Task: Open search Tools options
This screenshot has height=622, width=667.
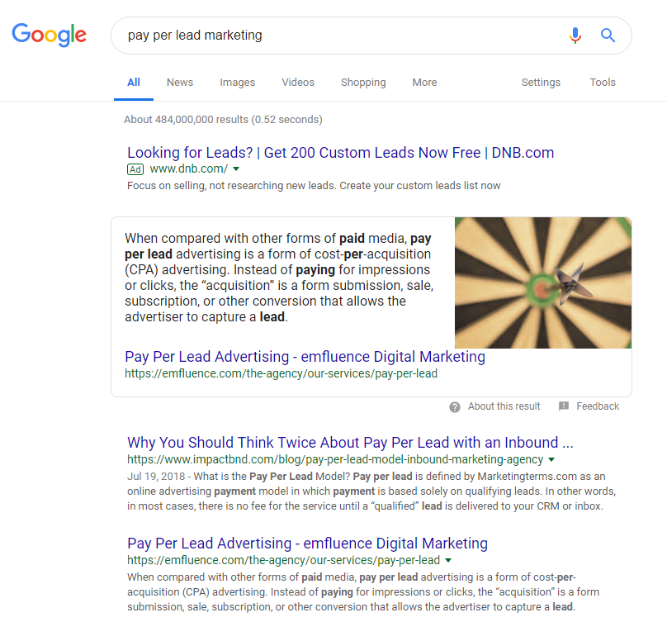Action: pos(603,83)
